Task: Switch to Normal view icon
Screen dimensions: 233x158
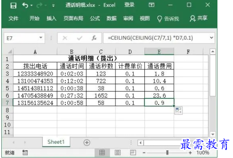Action: coord(102,152)
